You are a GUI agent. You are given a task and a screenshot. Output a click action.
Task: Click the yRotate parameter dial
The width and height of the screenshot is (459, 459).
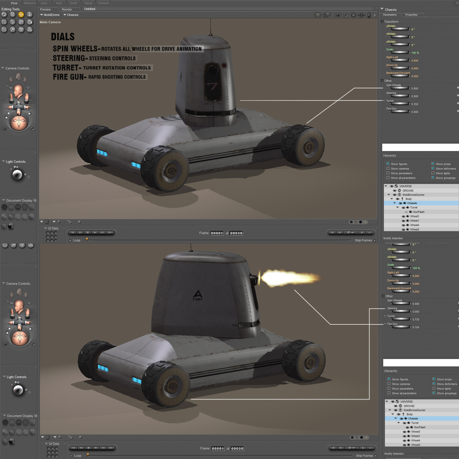(400, 29)
